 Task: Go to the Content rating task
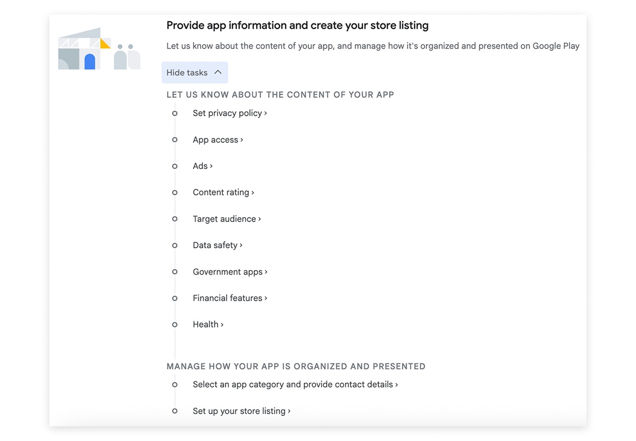(x=223, y=192)
